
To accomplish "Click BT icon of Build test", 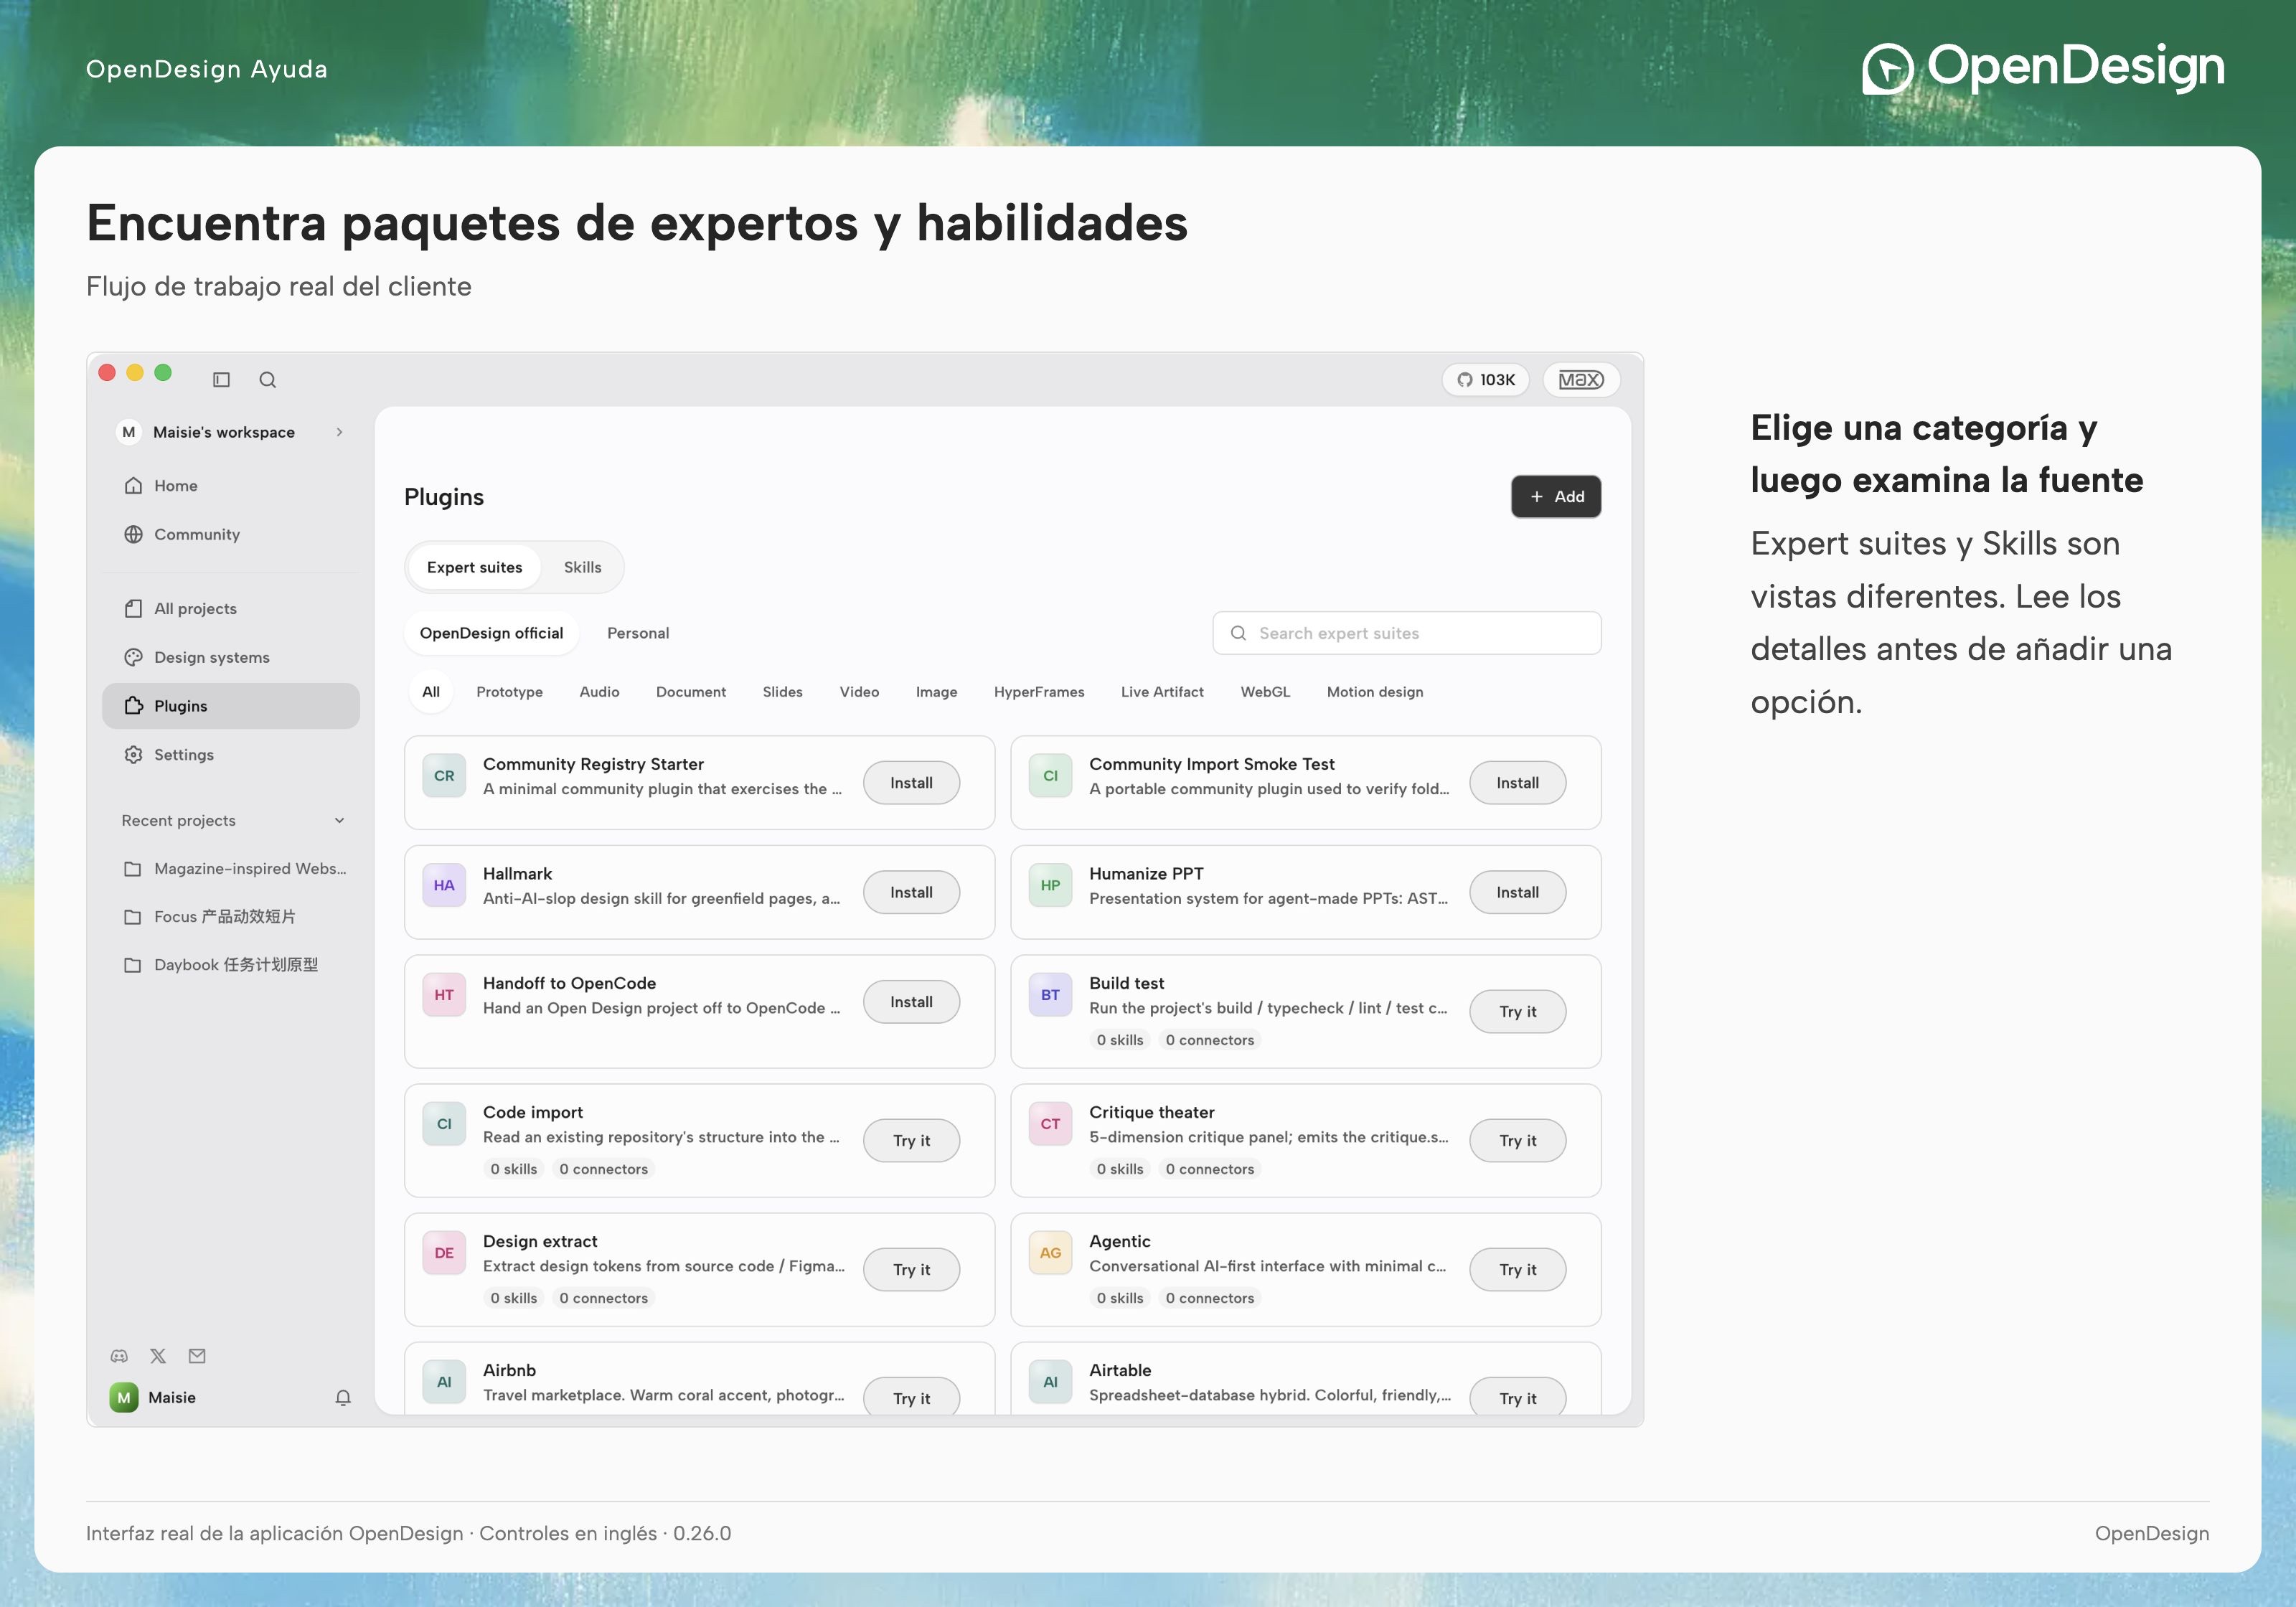I will coord(1050,995).
